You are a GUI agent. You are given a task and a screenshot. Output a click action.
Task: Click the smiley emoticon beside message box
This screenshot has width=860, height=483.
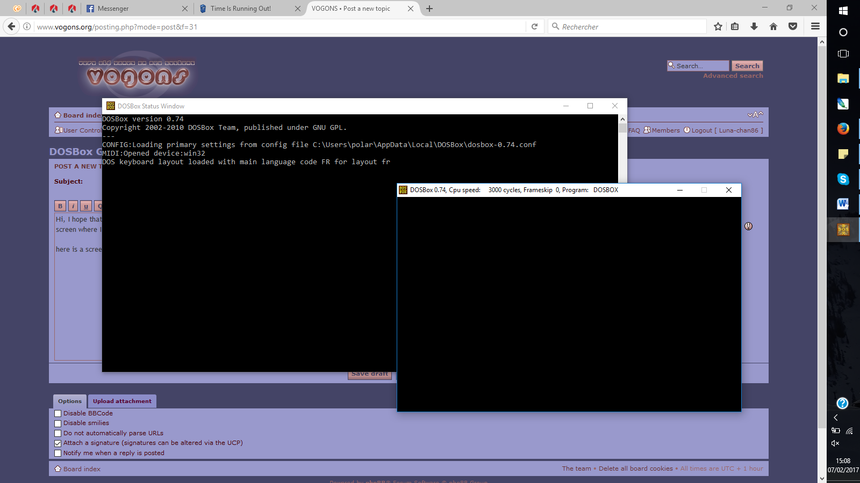748,226
